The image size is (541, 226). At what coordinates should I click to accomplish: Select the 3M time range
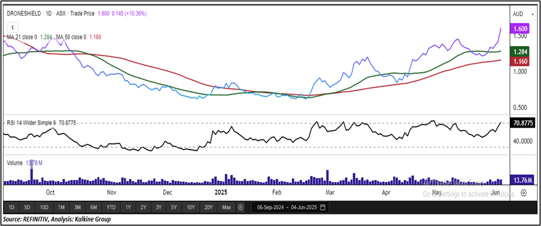click(x=77, y=207)
